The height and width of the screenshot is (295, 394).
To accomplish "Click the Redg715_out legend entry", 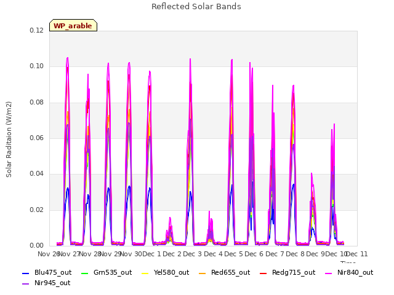I will 287,272.
